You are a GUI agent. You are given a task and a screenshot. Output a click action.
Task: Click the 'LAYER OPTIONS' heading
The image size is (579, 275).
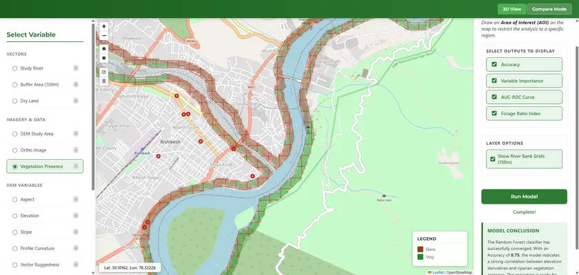505,143
